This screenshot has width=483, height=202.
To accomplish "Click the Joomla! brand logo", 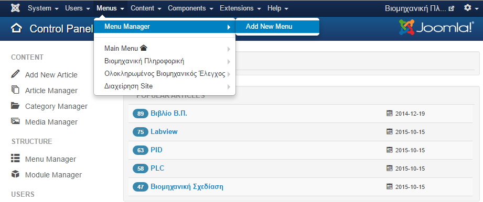I will click(x=436, y=27).
